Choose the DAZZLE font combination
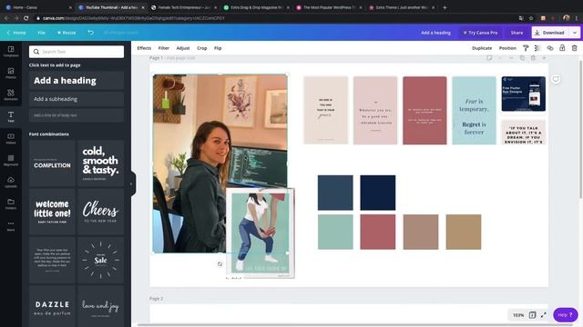The width and height of the screenshot is (583, 327). coord(52,306)
